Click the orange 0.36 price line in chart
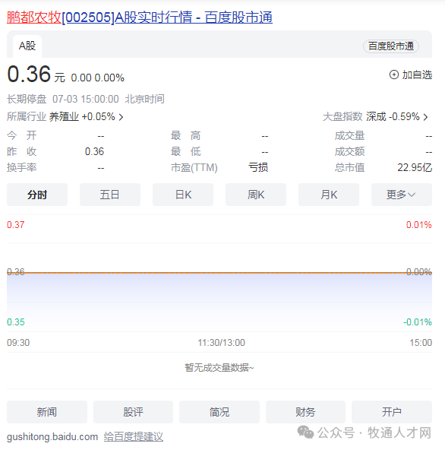 [x=219, y=273]
